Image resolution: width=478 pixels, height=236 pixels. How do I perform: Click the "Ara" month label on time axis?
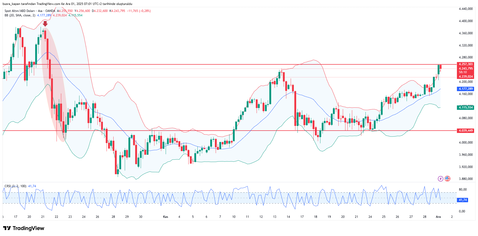tap(438, 217)
